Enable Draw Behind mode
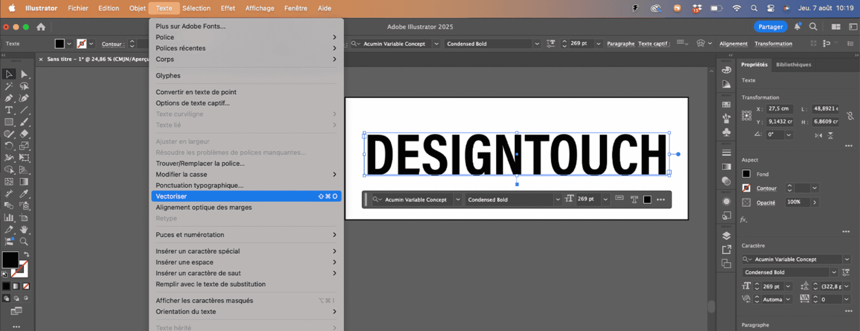 16,298
